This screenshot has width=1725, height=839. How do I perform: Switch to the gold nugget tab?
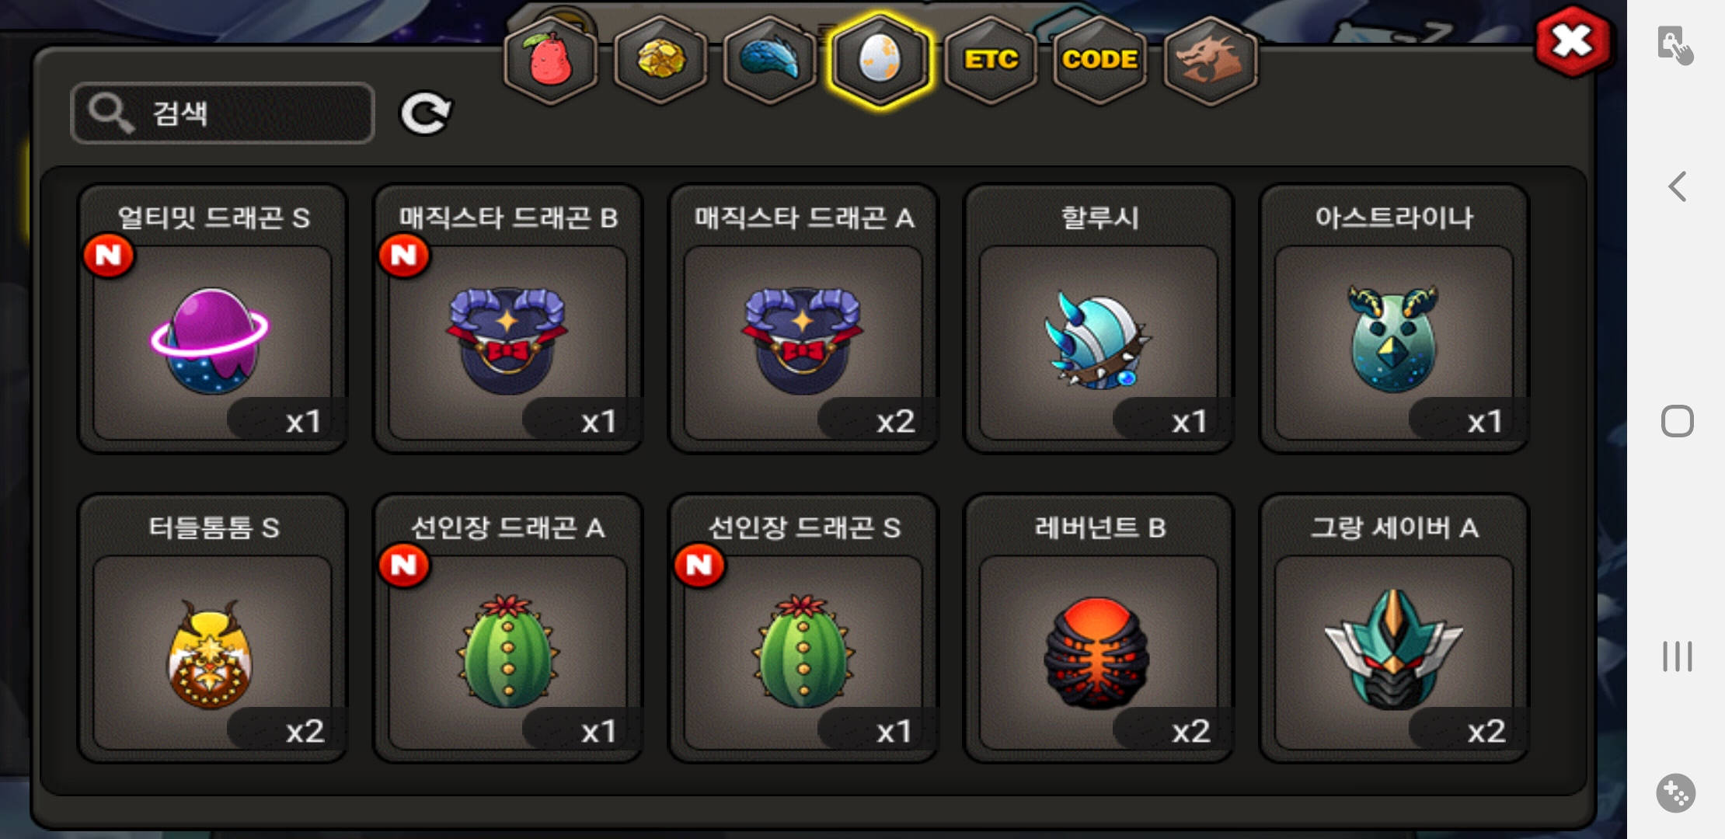click(x=660, y=61)
